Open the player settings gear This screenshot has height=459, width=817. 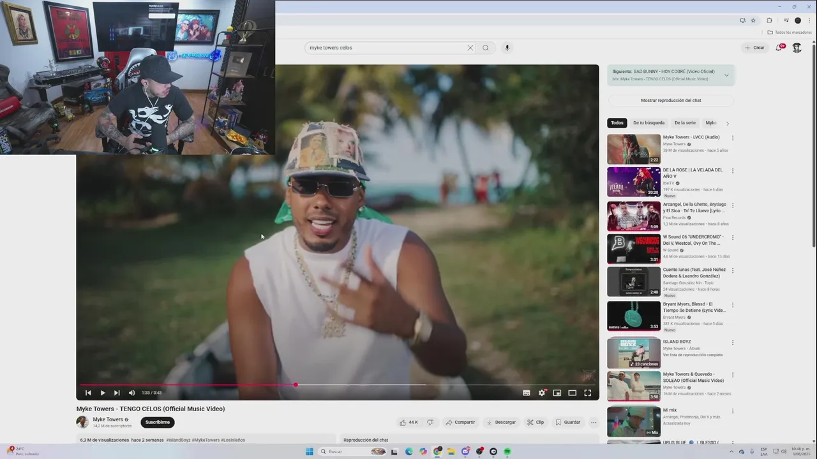pos(542,393)
